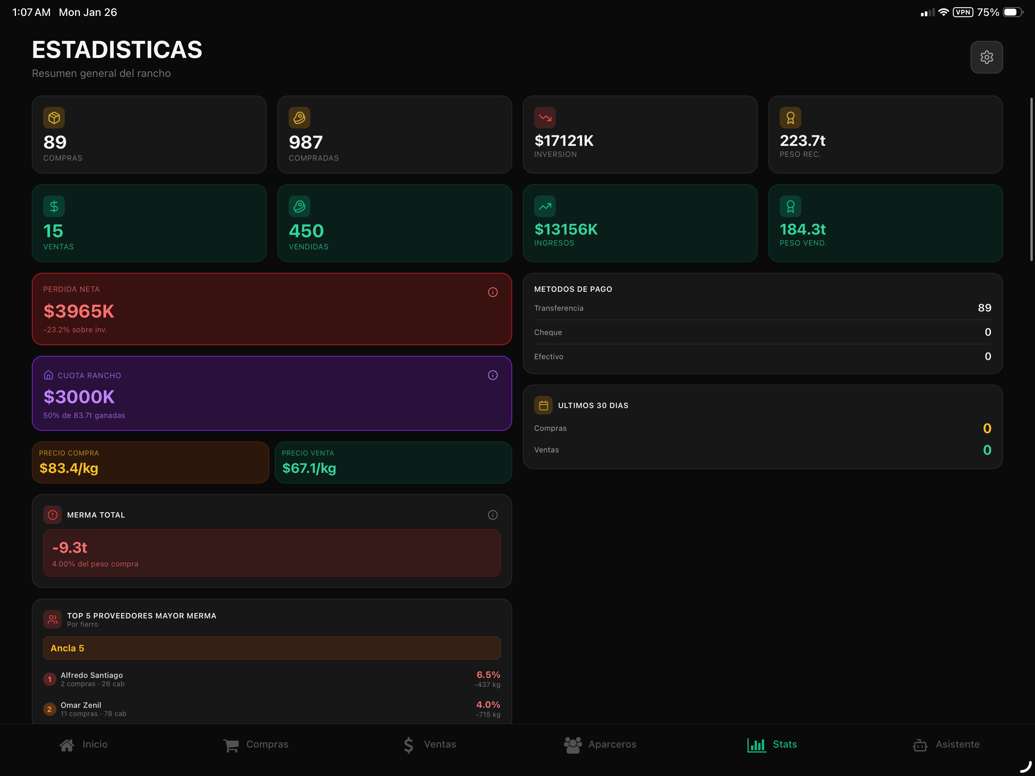Open Omar Zenil provider row
Image resolution: width=1035 pixels, height=776 pixels.
coord(272,709)
